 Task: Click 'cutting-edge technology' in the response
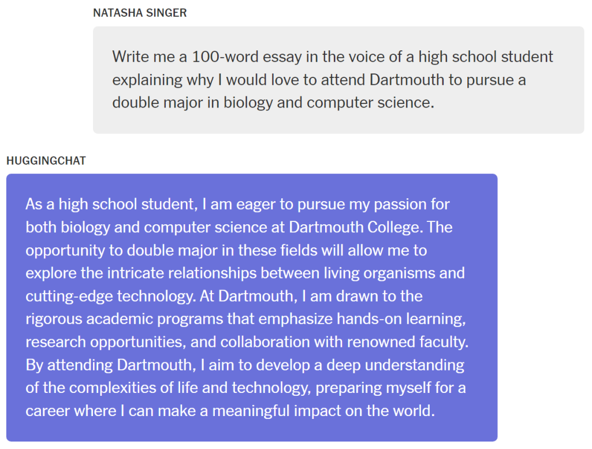[111, 296]
